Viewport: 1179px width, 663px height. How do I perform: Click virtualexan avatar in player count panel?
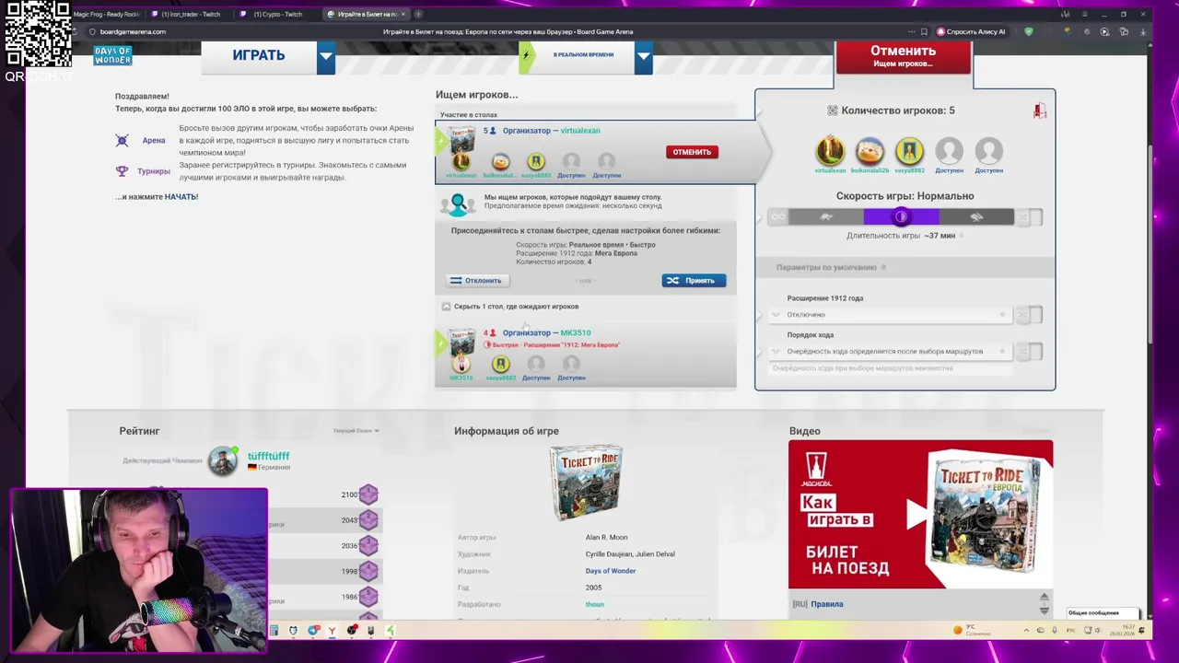(x=830, y=150)
